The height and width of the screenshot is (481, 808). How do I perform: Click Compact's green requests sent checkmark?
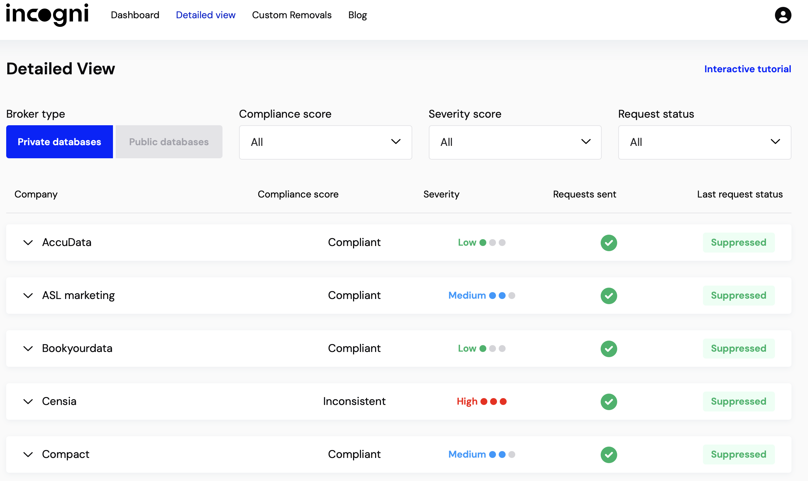click(x=609, y=455)
